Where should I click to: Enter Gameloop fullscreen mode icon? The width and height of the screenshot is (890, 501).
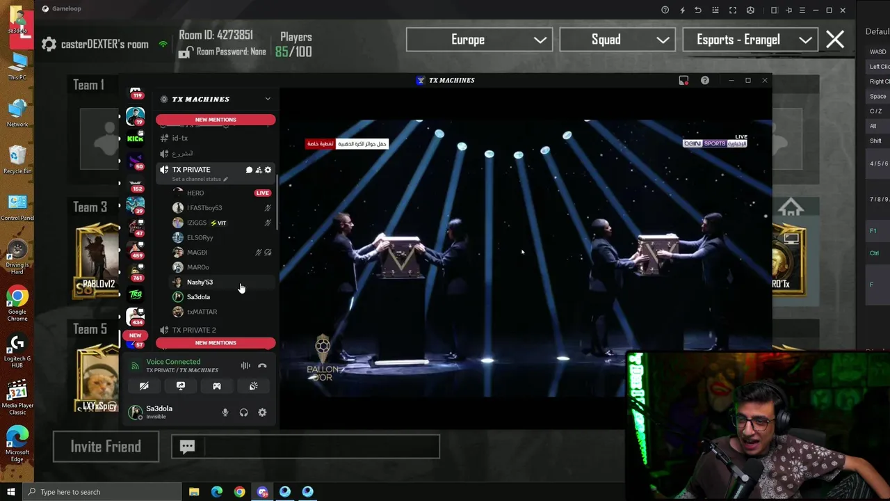[733, 10]
